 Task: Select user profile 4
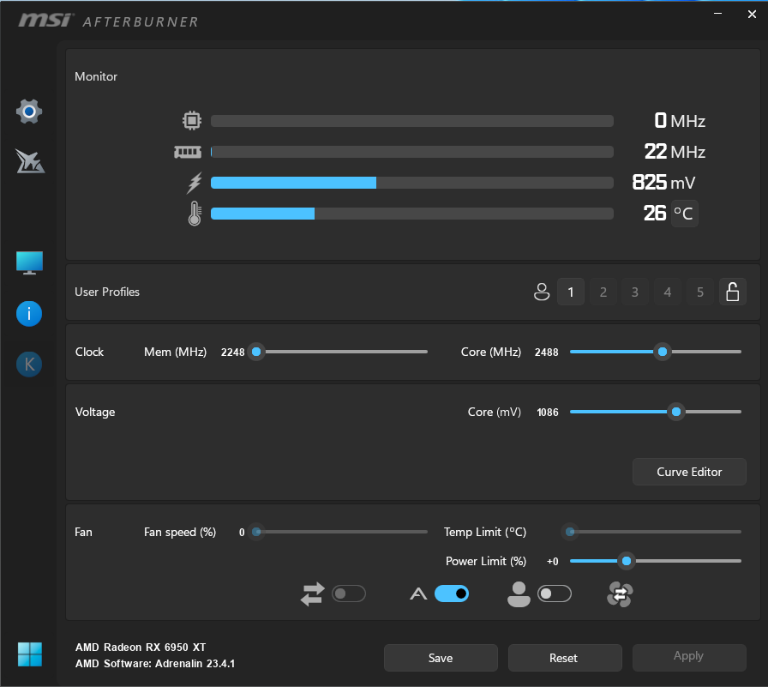(668, 292)
